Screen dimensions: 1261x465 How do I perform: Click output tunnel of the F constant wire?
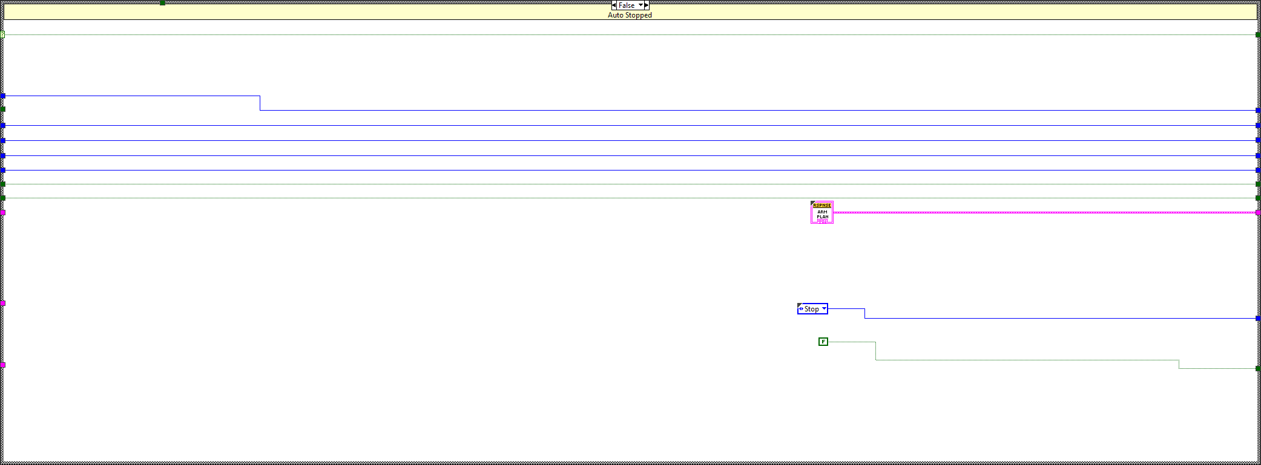point(1257,368)
